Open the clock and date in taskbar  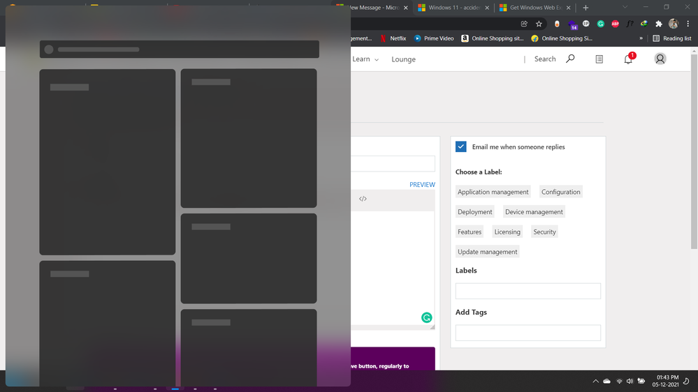(x=665, y=381)
